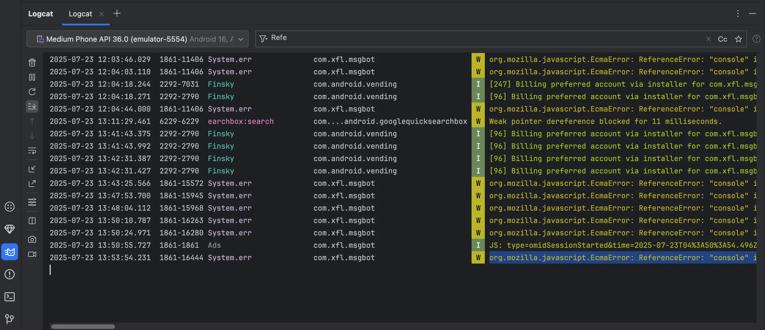This screenshot has width=765, height=330.
Task: Pause the logcat output
Action: click(x=32, y=77)
